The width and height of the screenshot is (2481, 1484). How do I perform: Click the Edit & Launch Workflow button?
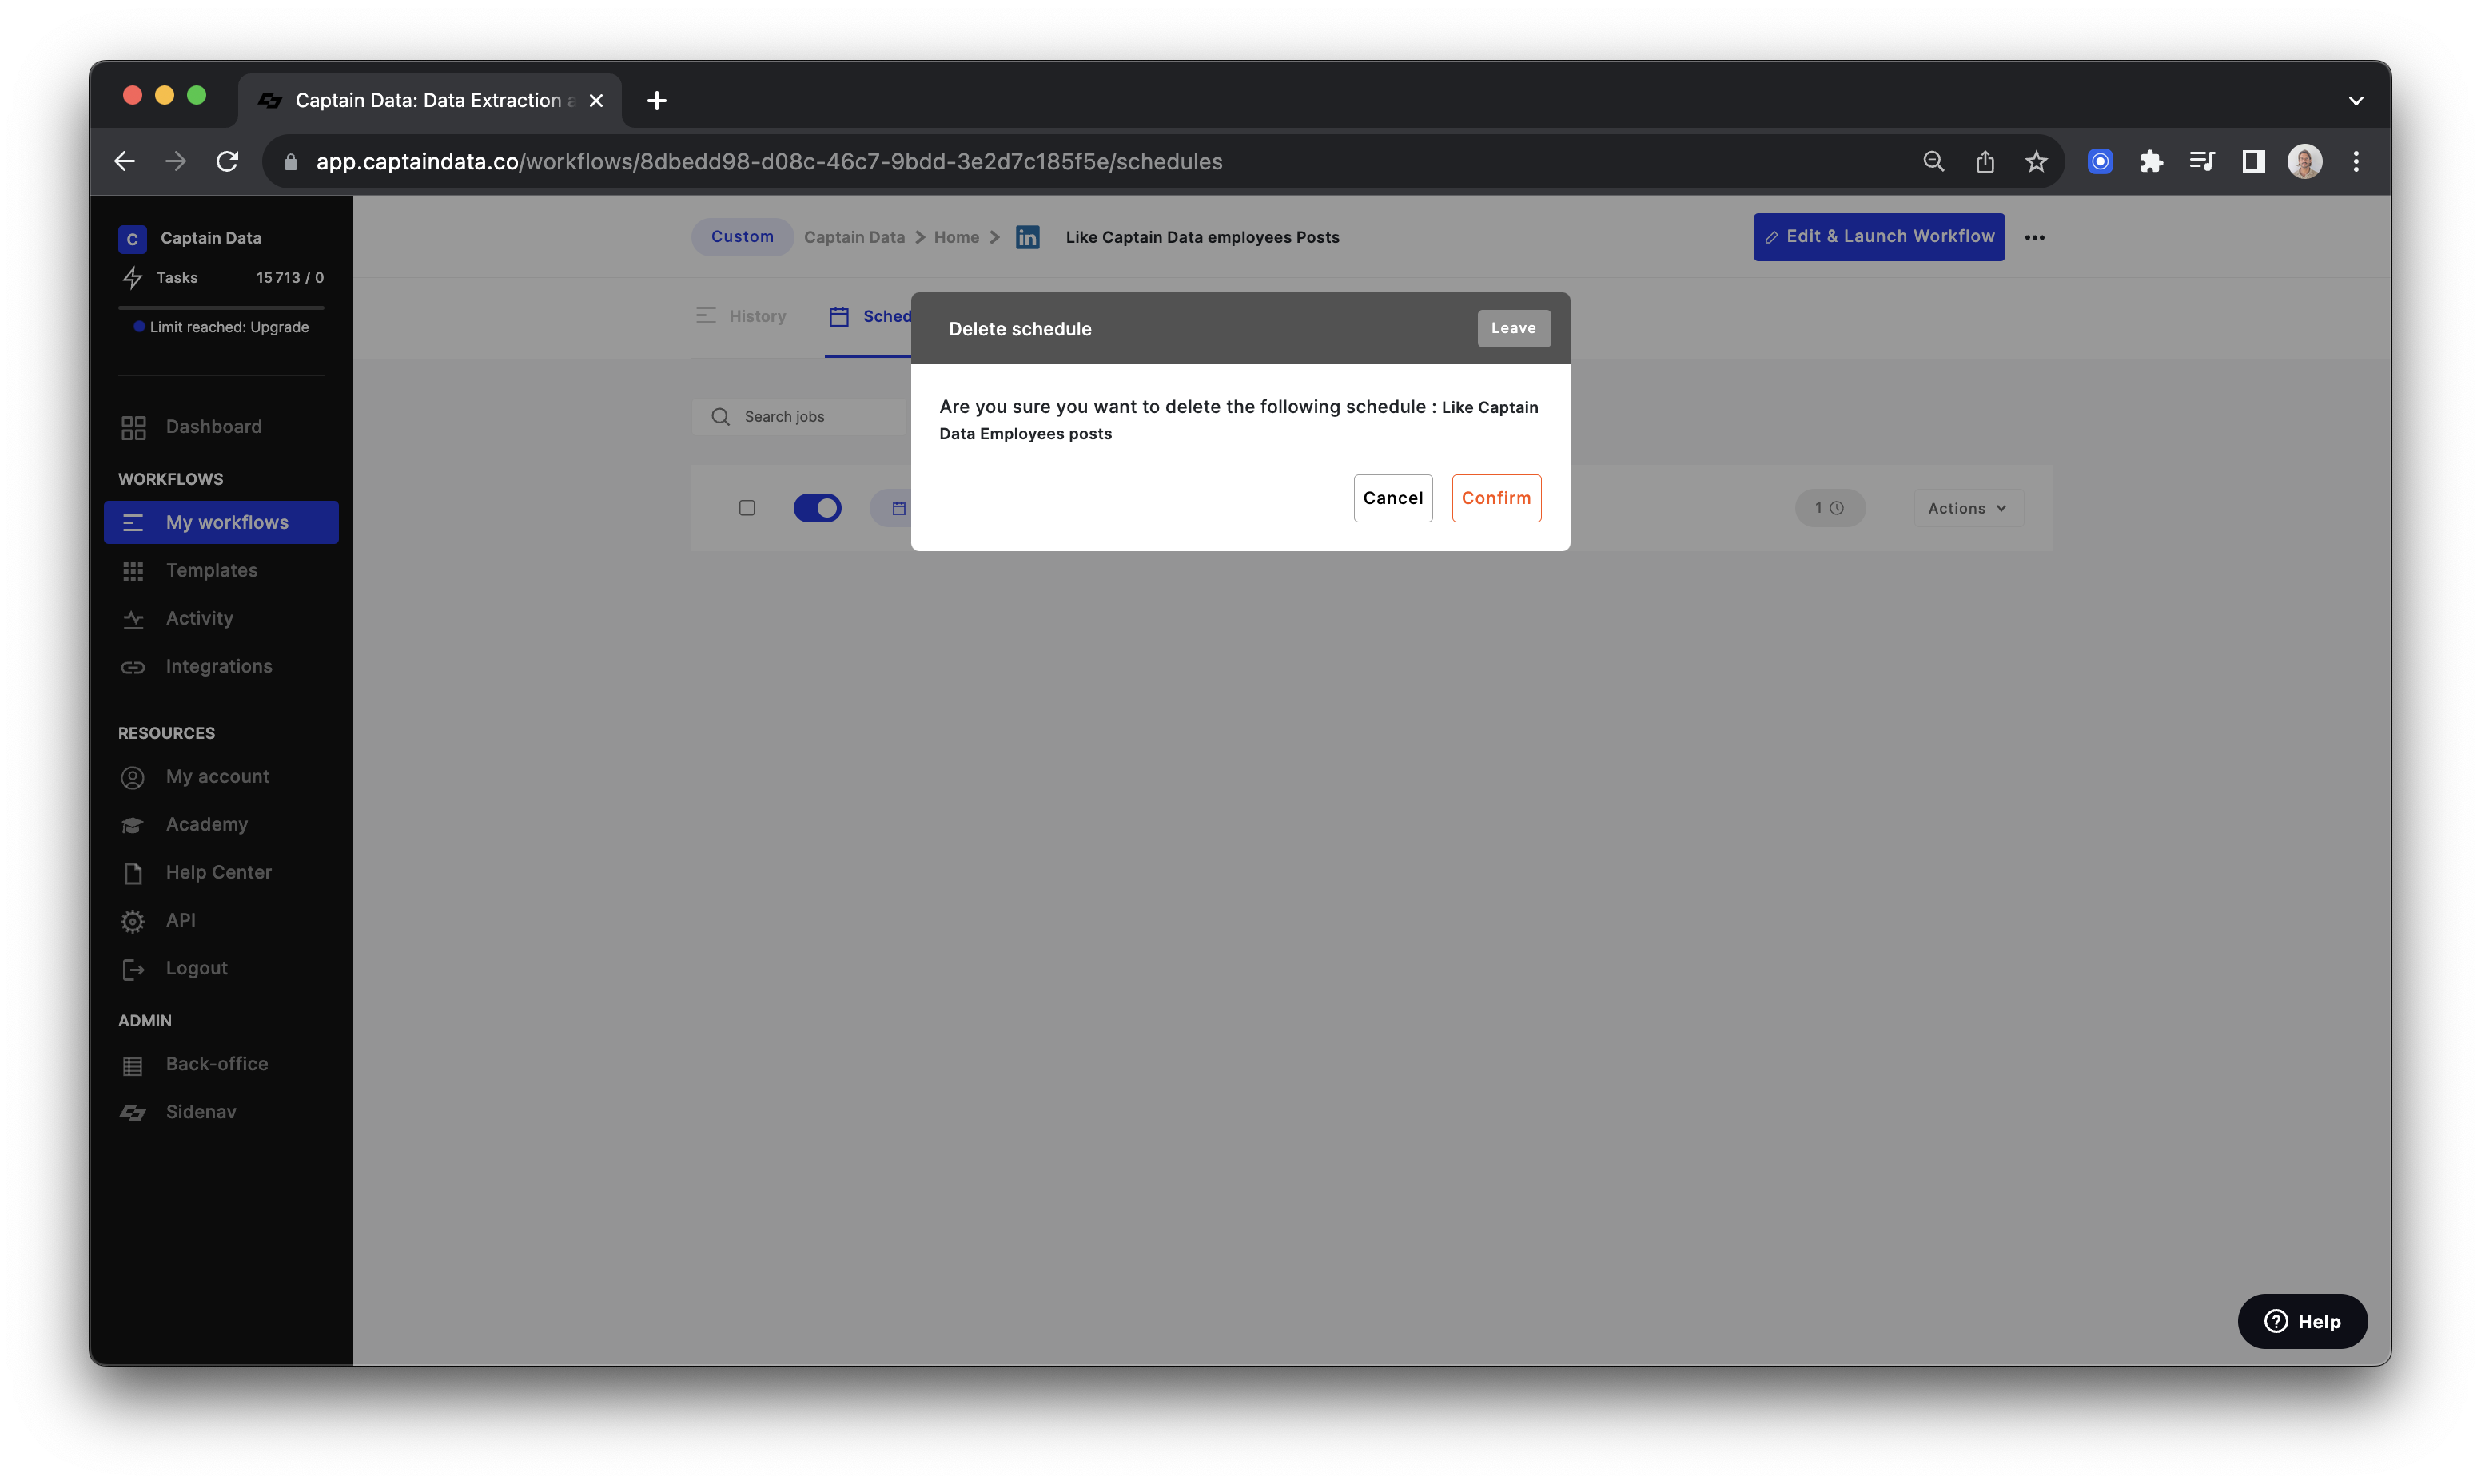(1879, 237)
